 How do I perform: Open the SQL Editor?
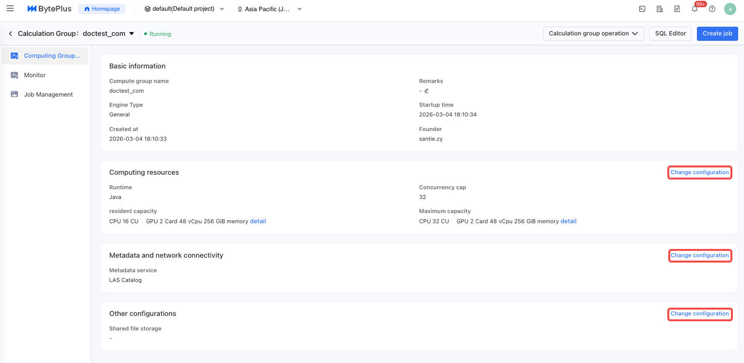[x=670, y=33]
